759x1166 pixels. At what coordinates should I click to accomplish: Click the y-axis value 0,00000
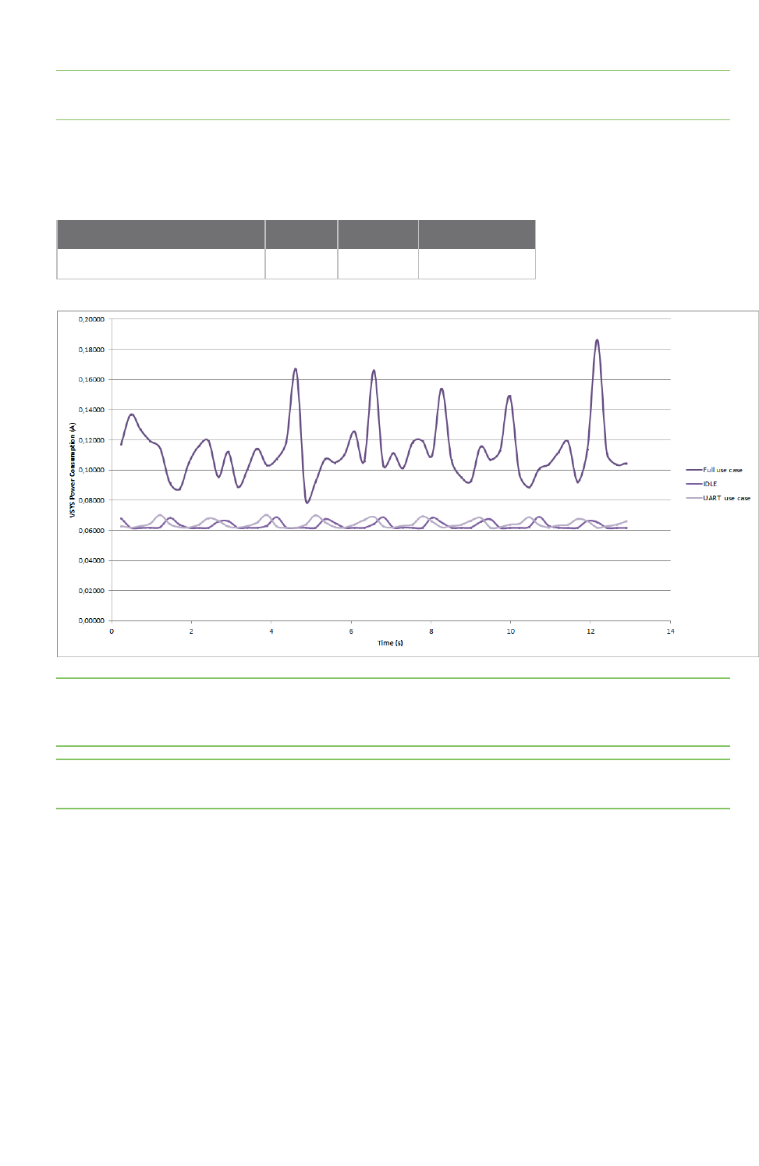(91, 620)
